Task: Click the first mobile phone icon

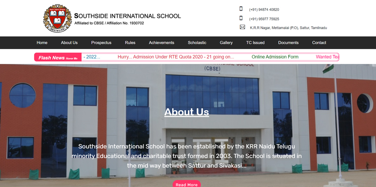Action: click(x=241, y=9)
